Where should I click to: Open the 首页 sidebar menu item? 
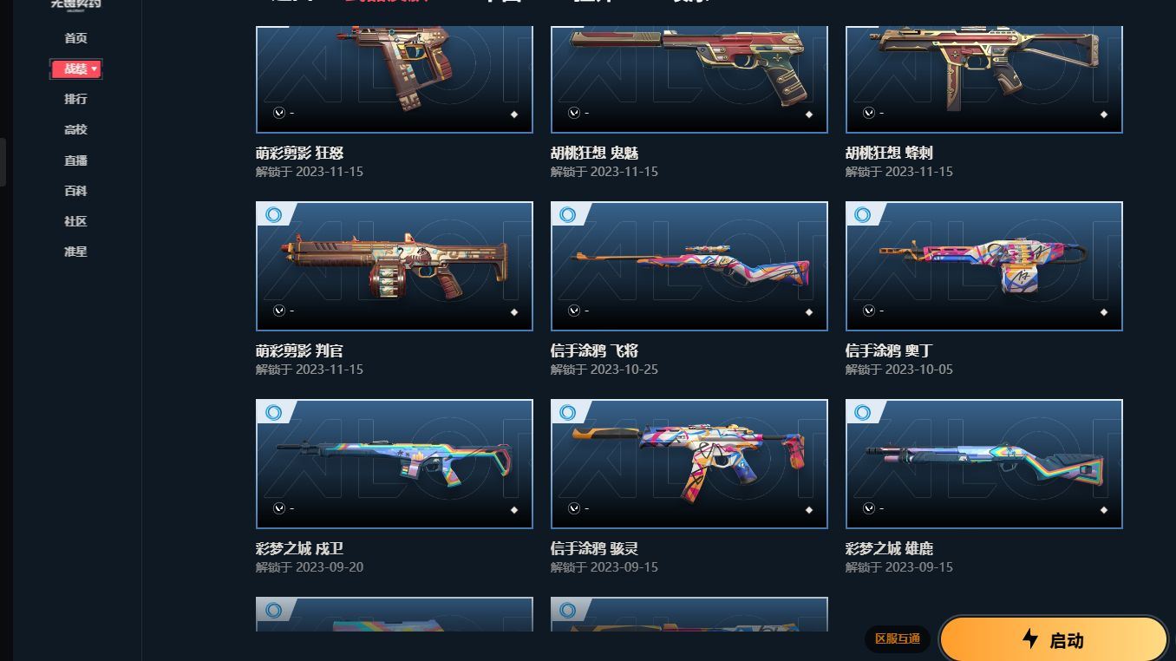pos(75,38)
